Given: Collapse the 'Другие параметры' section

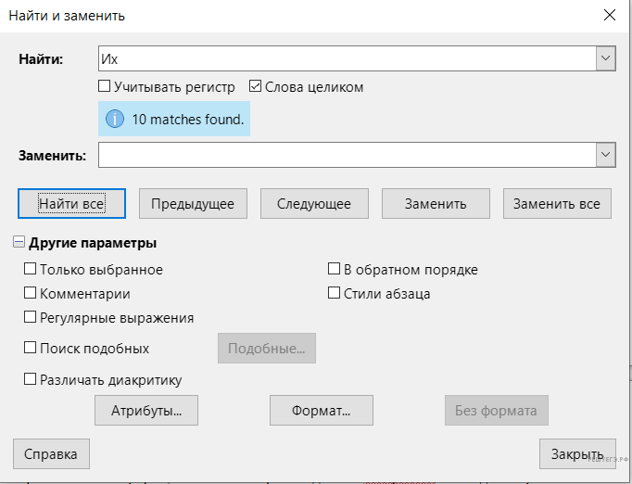Looking at the screenshot, I should click(x=19, y=243).
